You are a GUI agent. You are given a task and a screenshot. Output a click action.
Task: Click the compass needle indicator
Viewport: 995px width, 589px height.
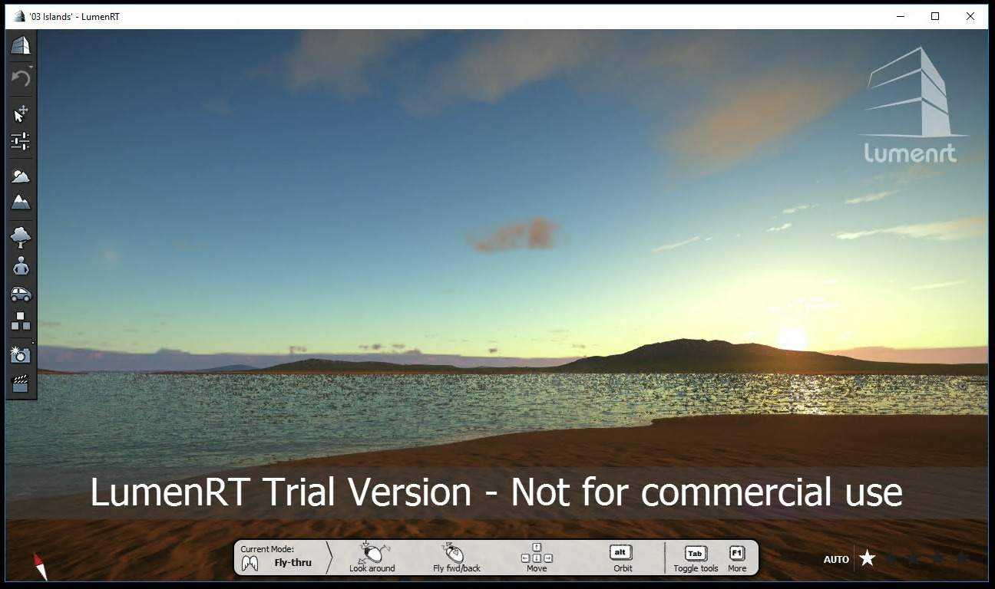pyautogui.click(x=40, y=566)
